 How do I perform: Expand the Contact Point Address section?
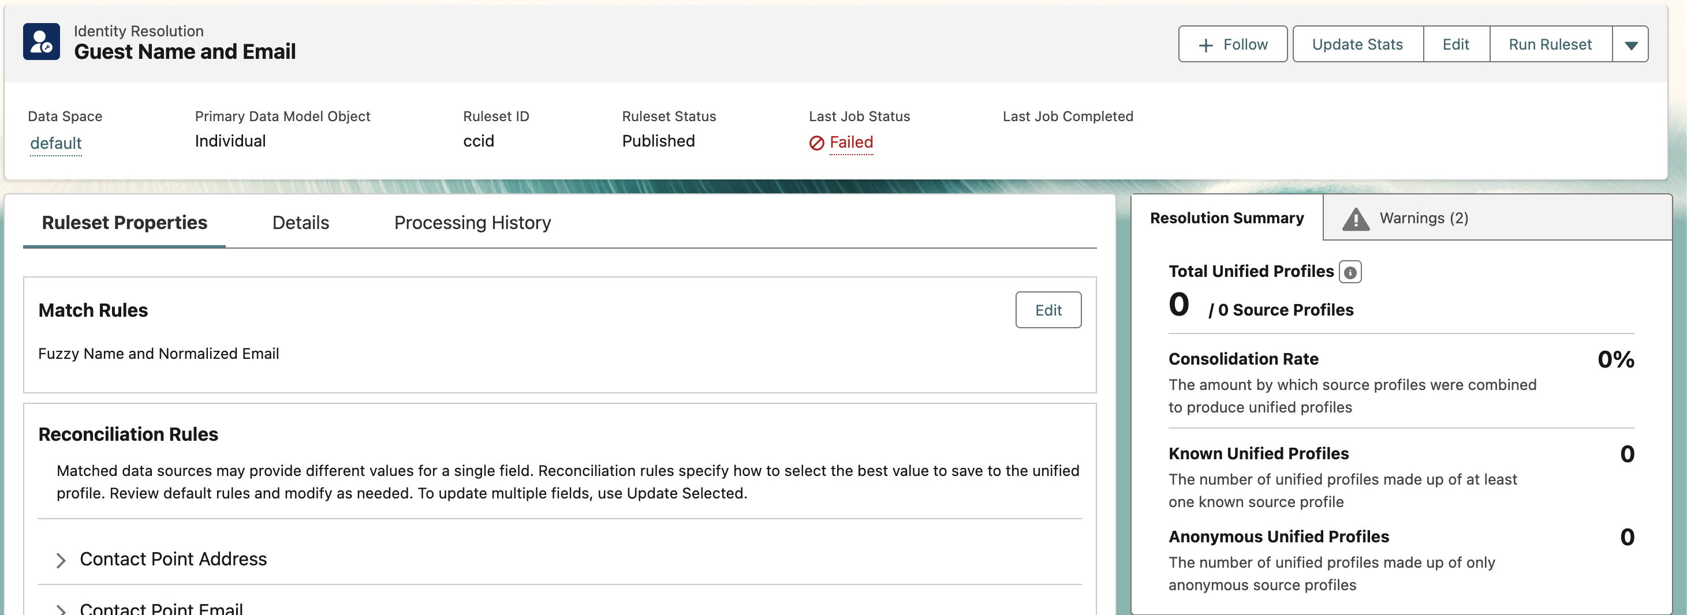point(61,560)
